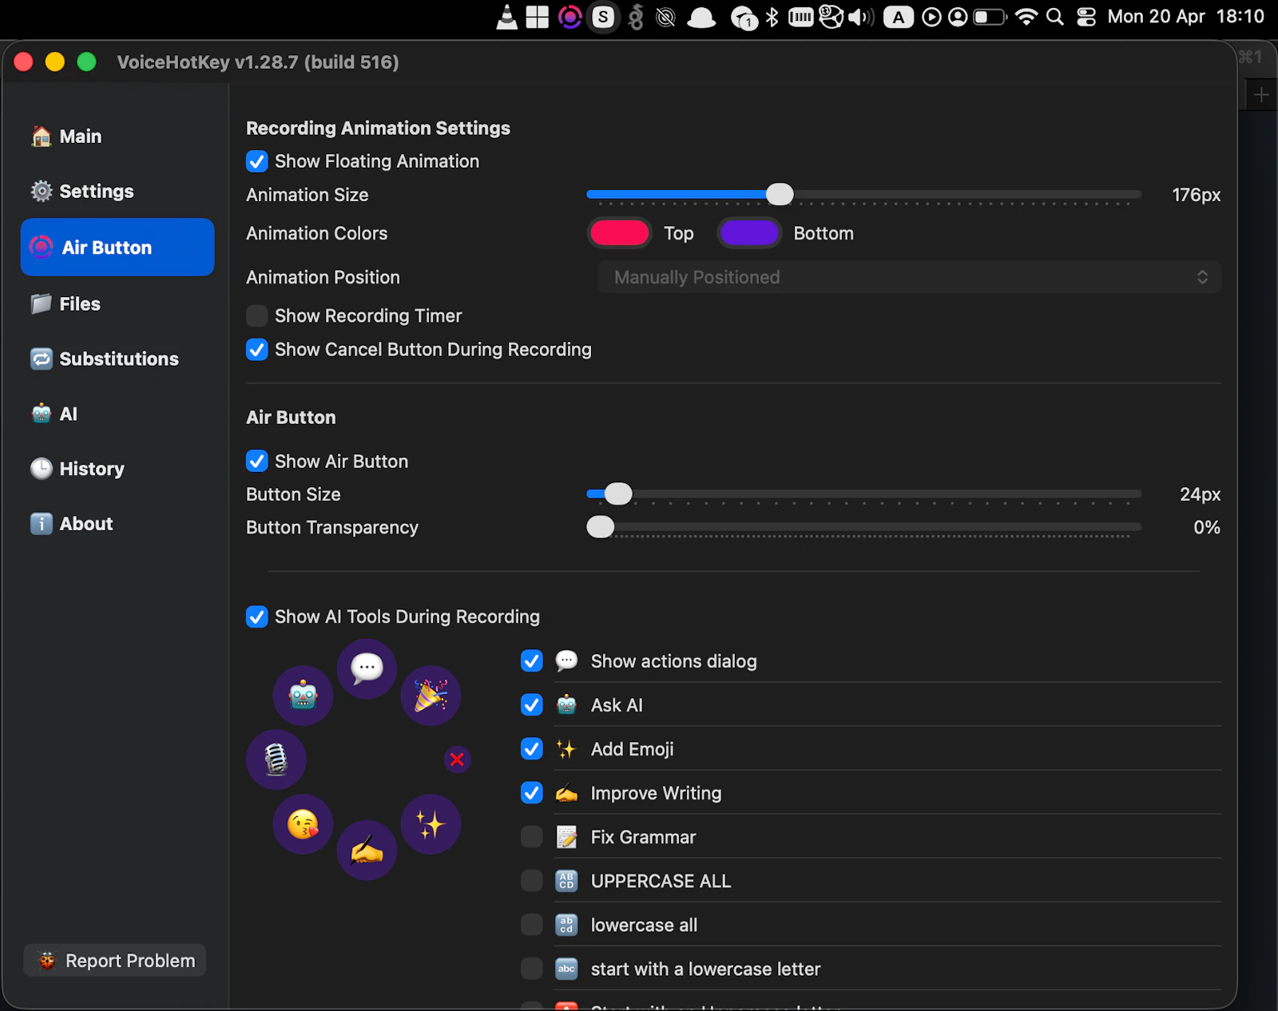Open Spotlight search magnifier in menu bar
The height and width of the screenshot is (1011, 1278).
pyautogui.click(x=1055, y=17)
